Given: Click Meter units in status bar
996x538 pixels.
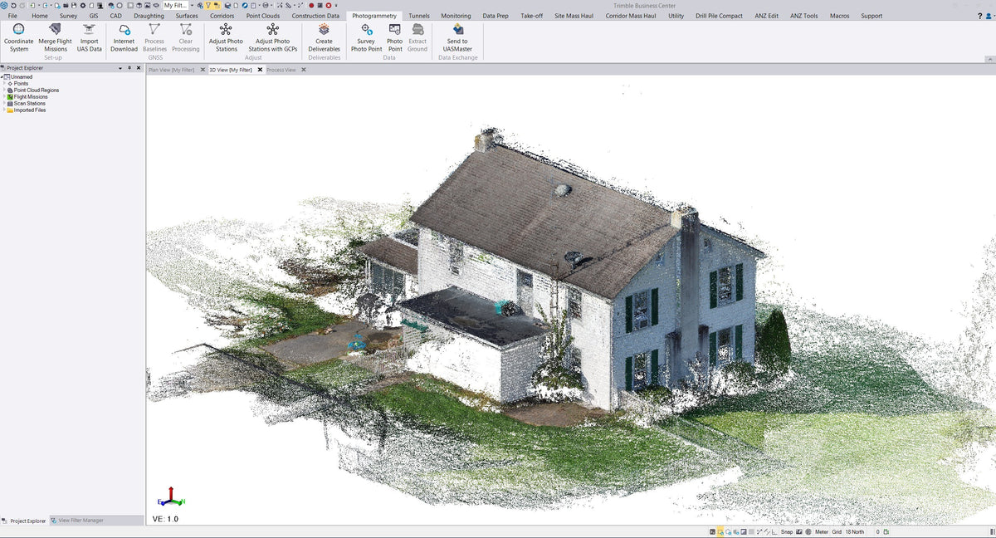Looking at the screenshot, I should coord(822,531).
